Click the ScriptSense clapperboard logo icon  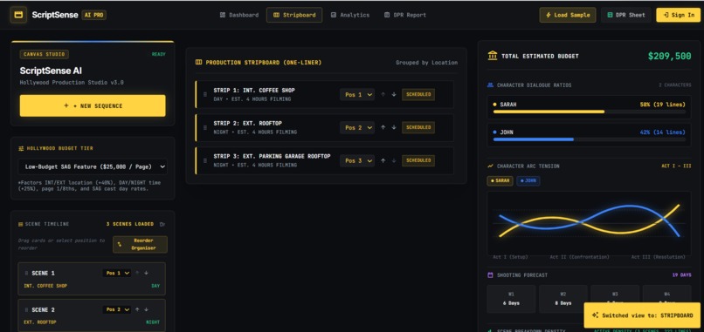click(x=18, y=15)
